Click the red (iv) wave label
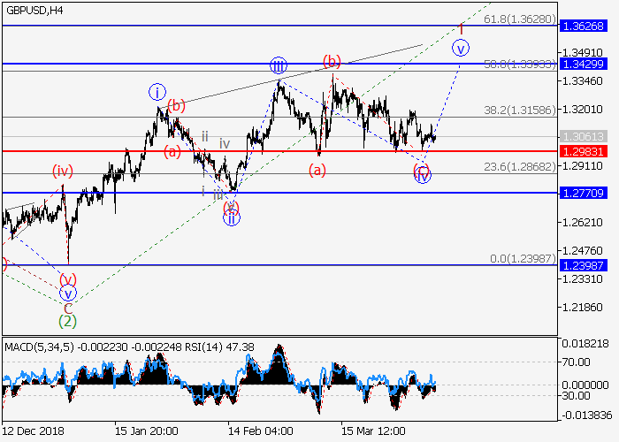619x442 pixels. tap(62, 170)
